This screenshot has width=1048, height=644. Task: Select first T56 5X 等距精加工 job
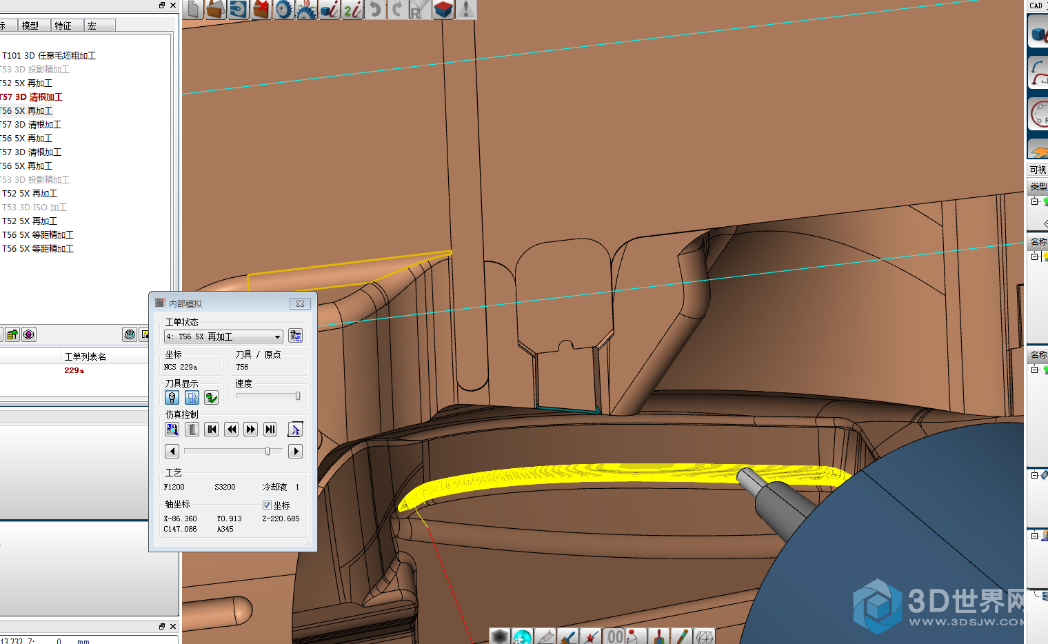pyautogui.click(x=38, y=234)
